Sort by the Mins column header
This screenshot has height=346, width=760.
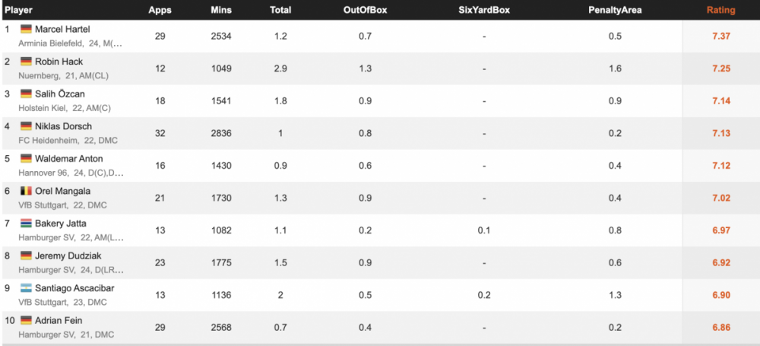click(x=221, y=10)
